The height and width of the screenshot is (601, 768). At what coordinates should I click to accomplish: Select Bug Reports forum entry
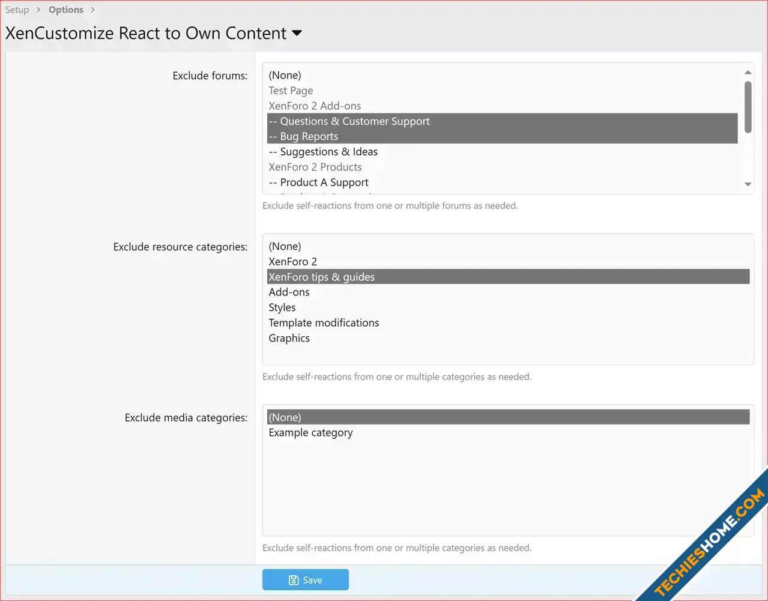502,136
